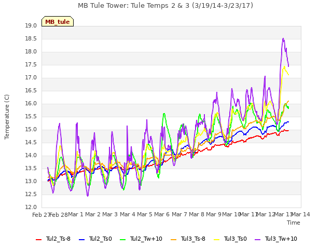Image resolution: width=332 pixels, height=249 pixels.
Task: Click the Feb 27 x-axis date label
Action: click(41, 215)
